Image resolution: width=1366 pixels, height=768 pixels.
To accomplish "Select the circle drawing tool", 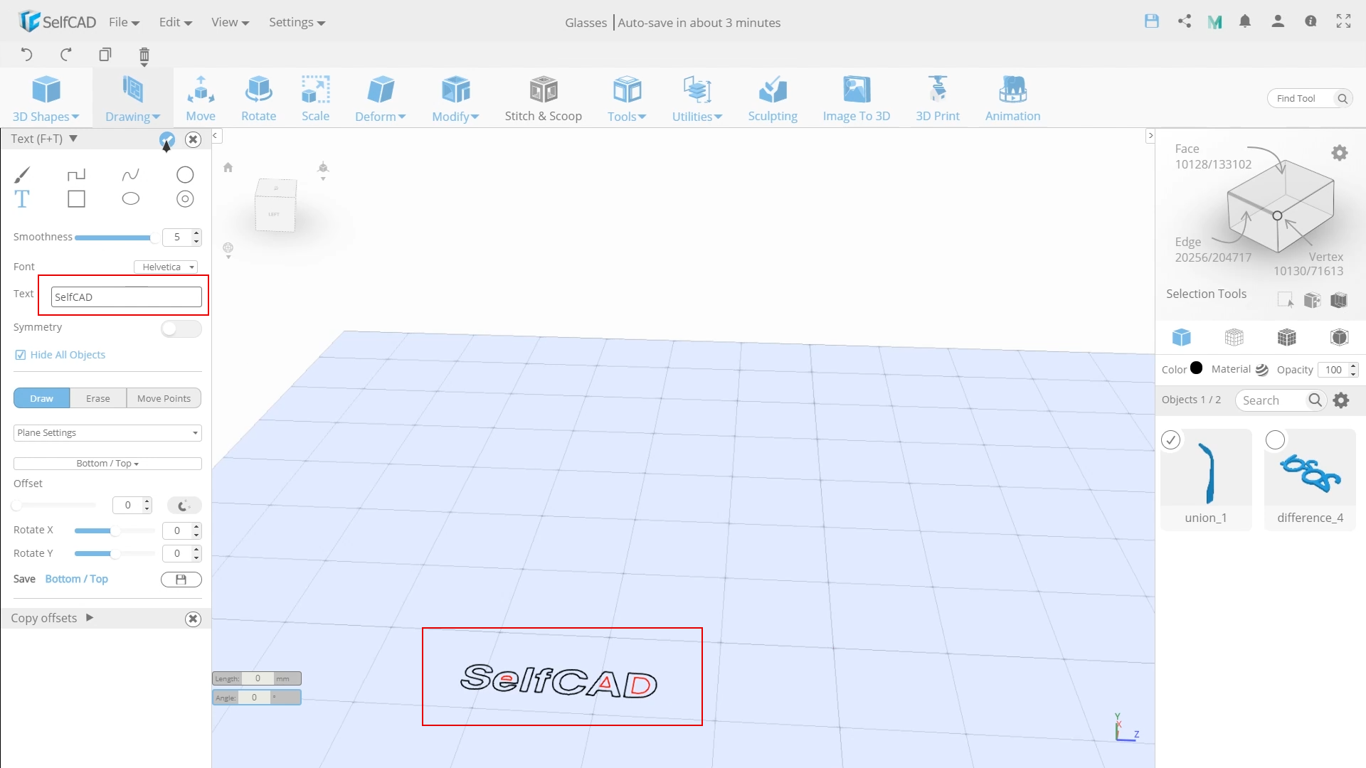I will 185,174.
